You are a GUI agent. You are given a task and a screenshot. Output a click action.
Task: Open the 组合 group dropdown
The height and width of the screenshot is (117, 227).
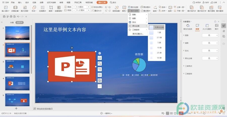[x=163, y=7]
